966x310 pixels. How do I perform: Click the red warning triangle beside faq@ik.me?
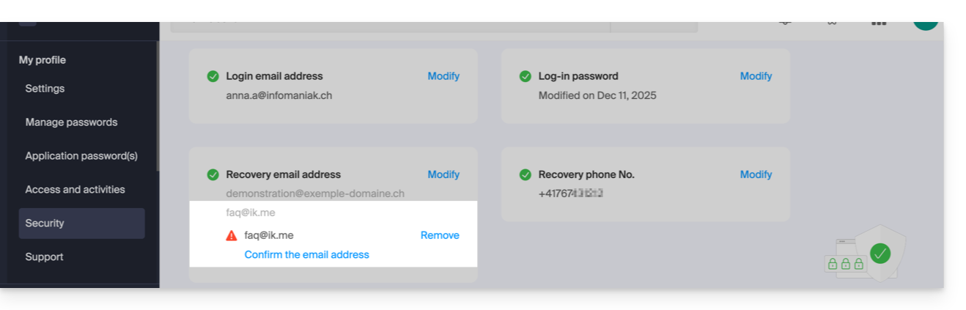(232, 235)
